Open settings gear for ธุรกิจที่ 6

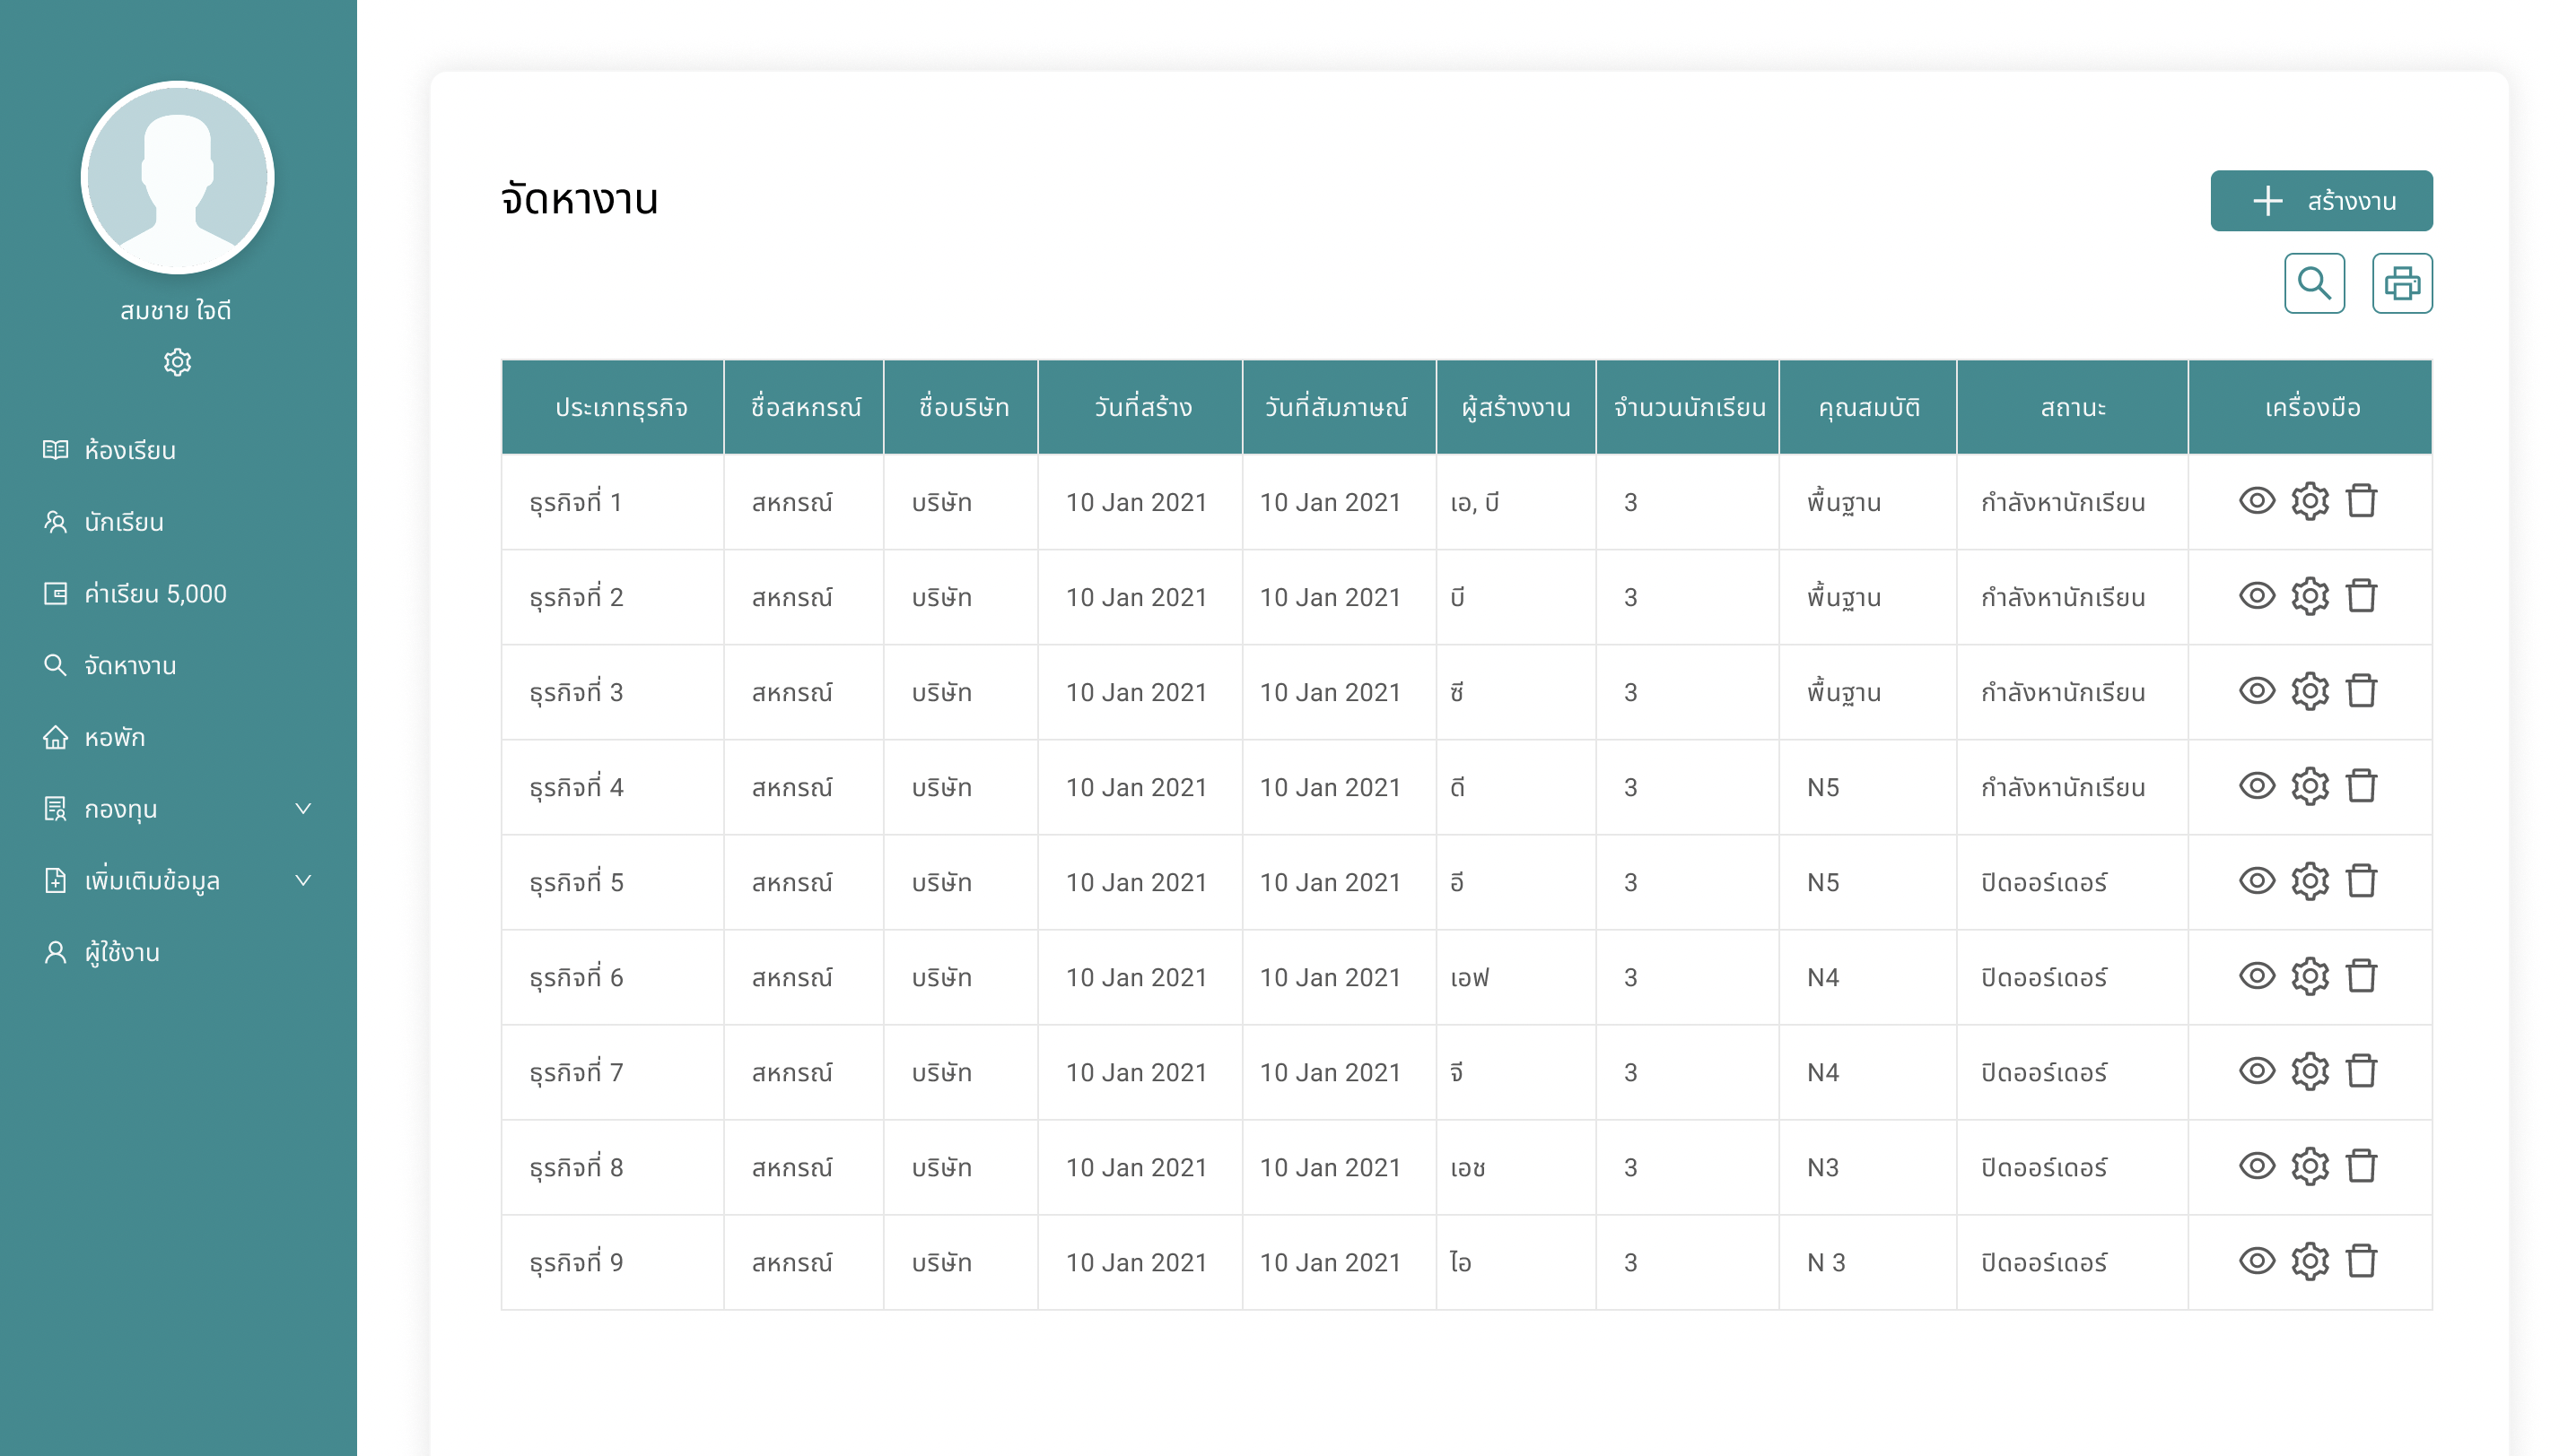2310,976
